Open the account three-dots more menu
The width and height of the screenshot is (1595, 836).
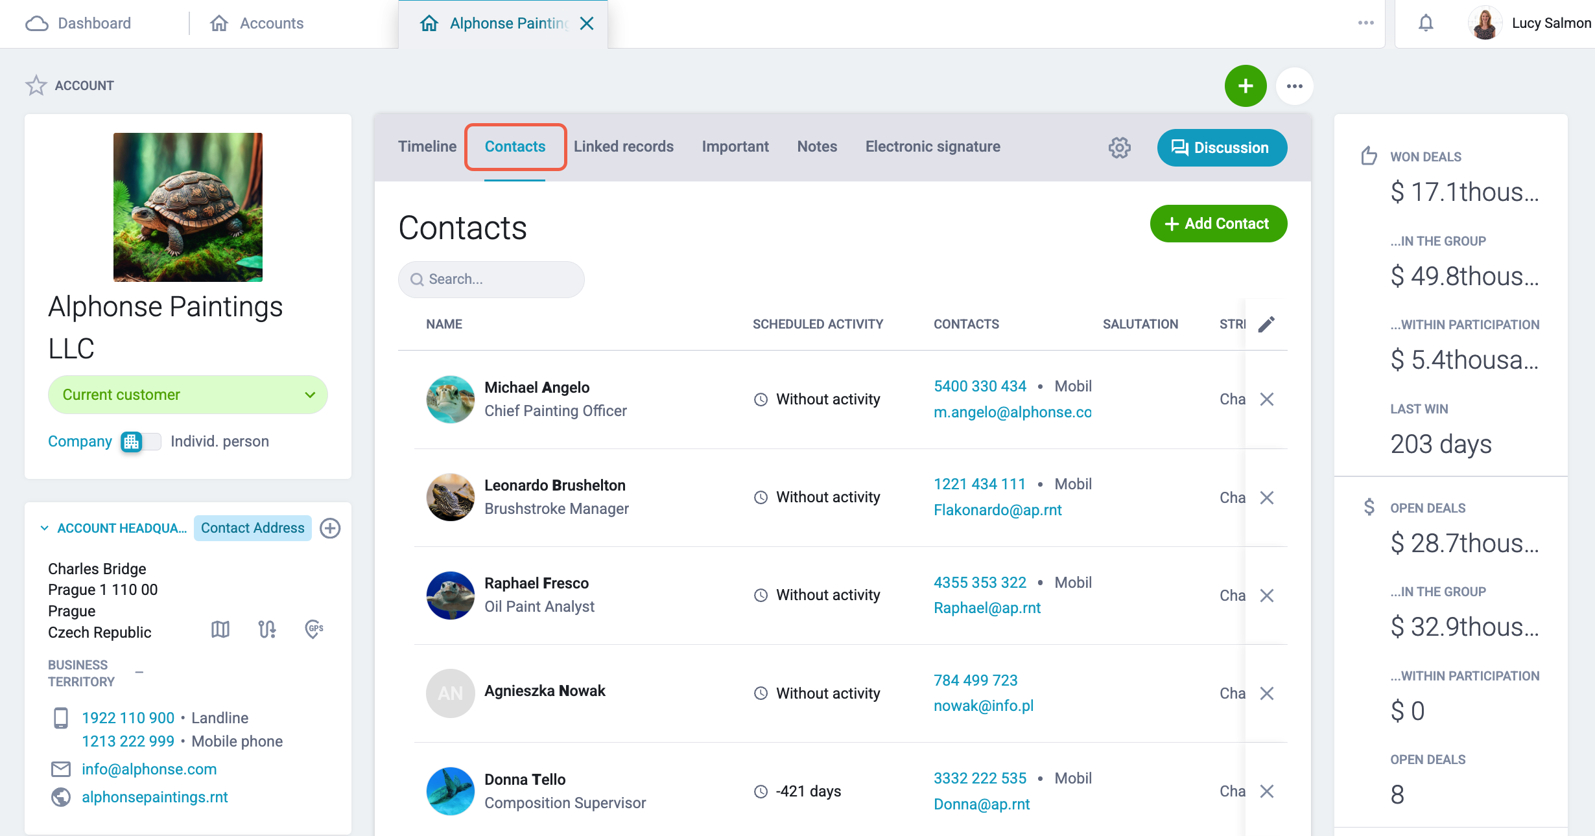tap(1294, 86)
